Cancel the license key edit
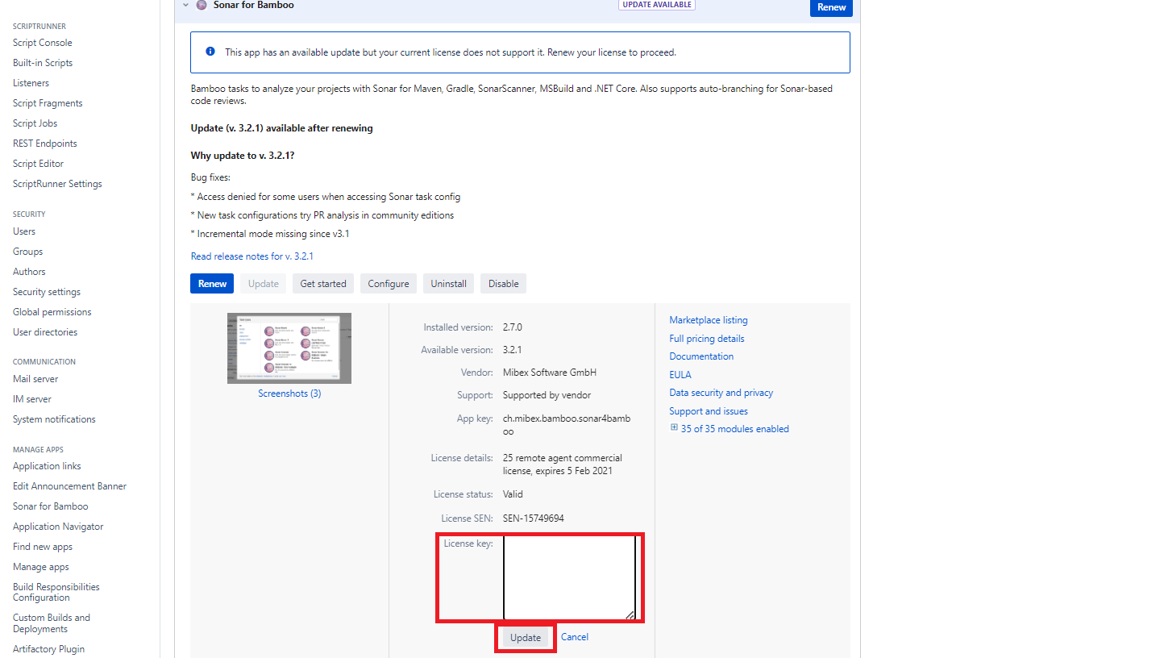 [575, 637]
